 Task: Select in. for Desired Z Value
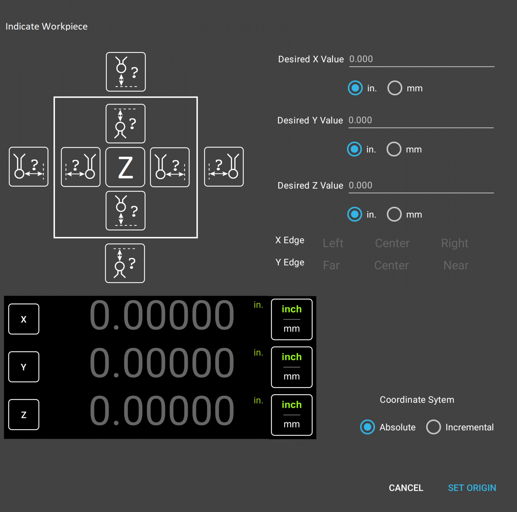[355, 214]
